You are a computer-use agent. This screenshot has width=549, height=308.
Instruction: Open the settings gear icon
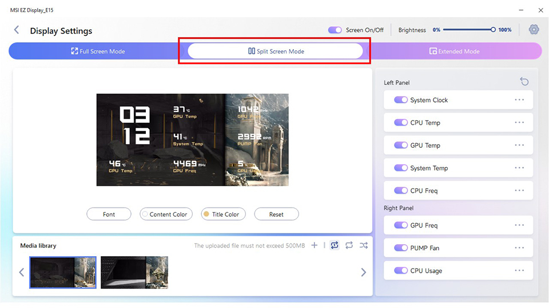coord(534,30)
